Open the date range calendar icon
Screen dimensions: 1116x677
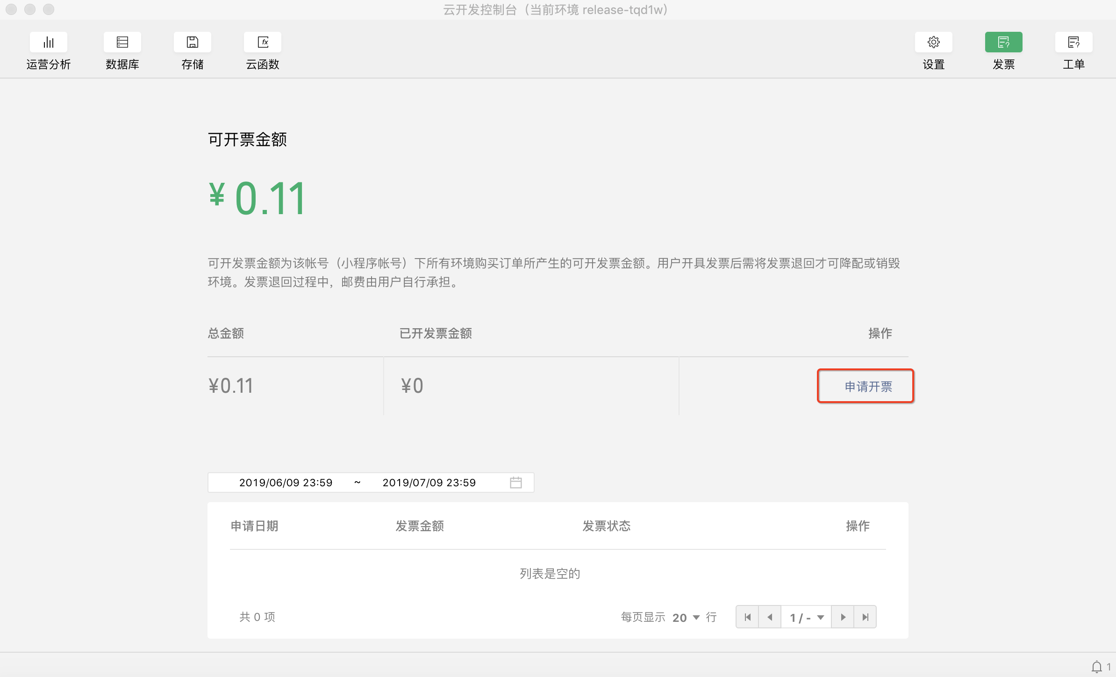click(x=515, y=483)
